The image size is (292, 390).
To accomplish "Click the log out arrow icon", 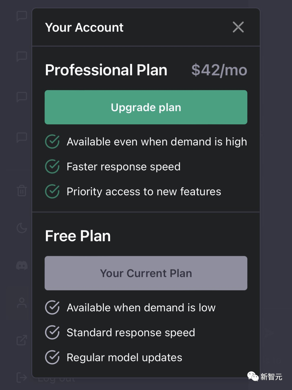I will (22, 377).
